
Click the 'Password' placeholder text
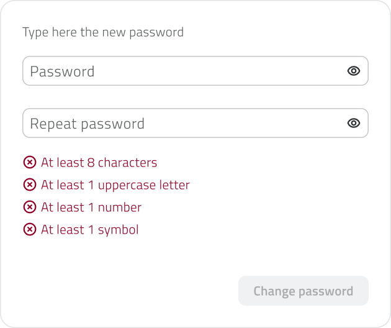tap(62, 71)
